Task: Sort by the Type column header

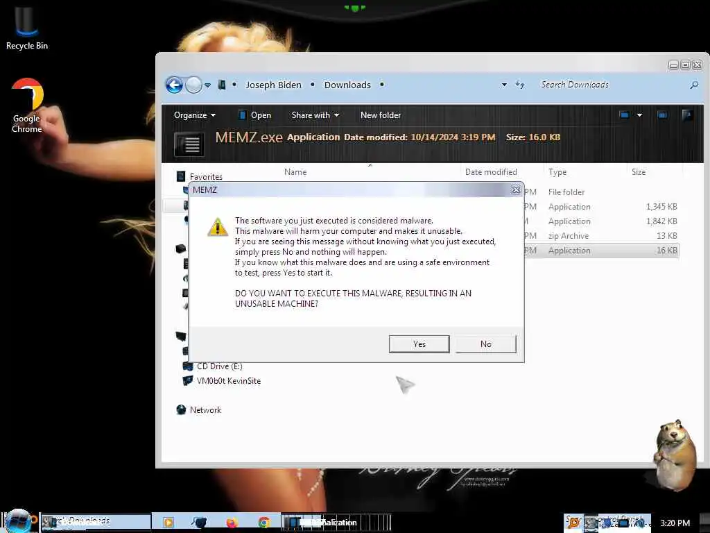Action: click(x=557, y=172)
